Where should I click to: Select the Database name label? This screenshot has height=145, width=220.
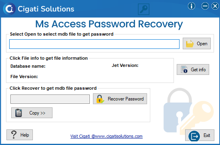pos(28,66)
